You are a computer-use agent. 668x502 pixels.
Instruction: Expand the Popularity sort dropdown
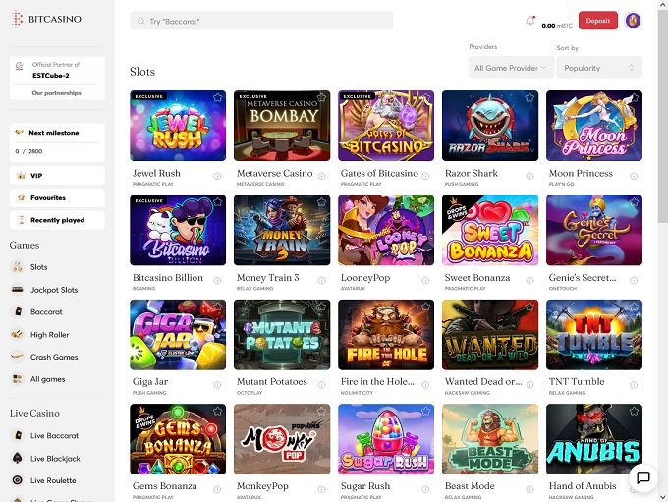coord(599,68)
